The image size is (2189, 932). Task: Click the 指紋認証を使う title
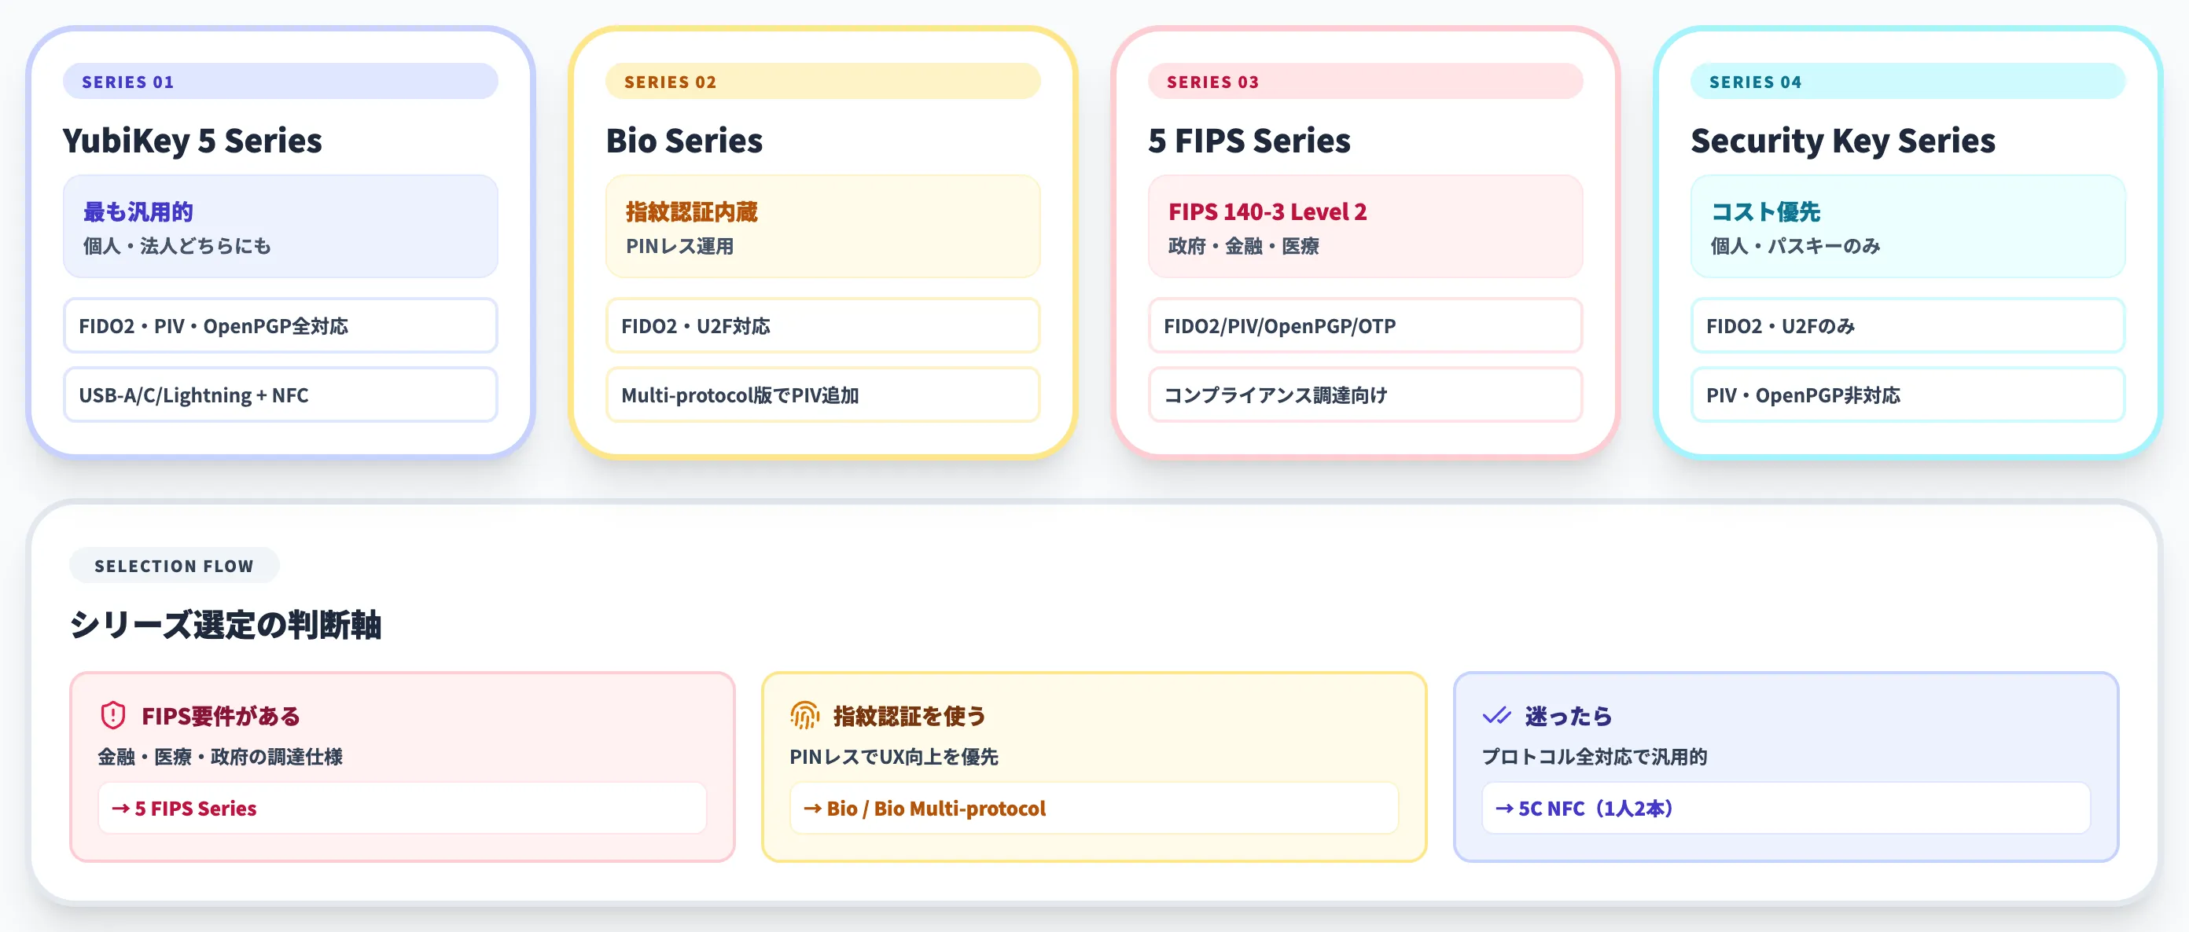tap(909, 716)
